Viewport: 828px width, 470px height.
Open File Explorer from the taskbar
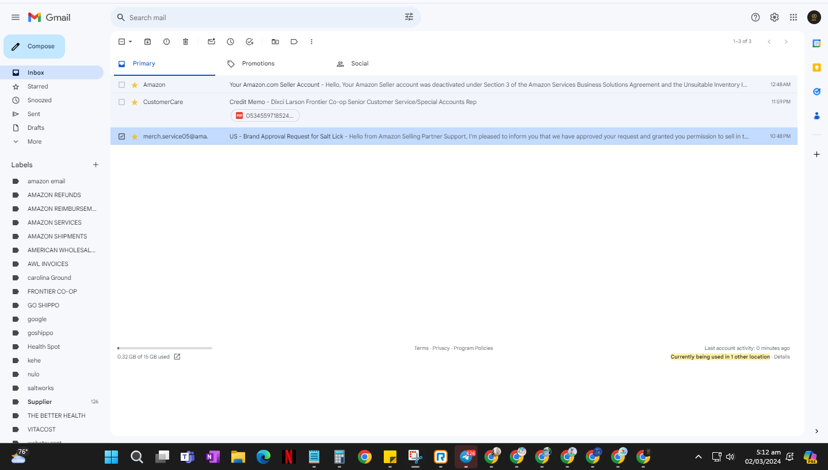(238, 457)
